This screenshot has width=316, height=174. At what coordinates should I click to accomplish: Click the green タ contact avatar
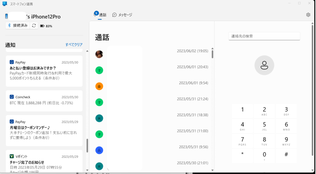[x=99, y=134]
